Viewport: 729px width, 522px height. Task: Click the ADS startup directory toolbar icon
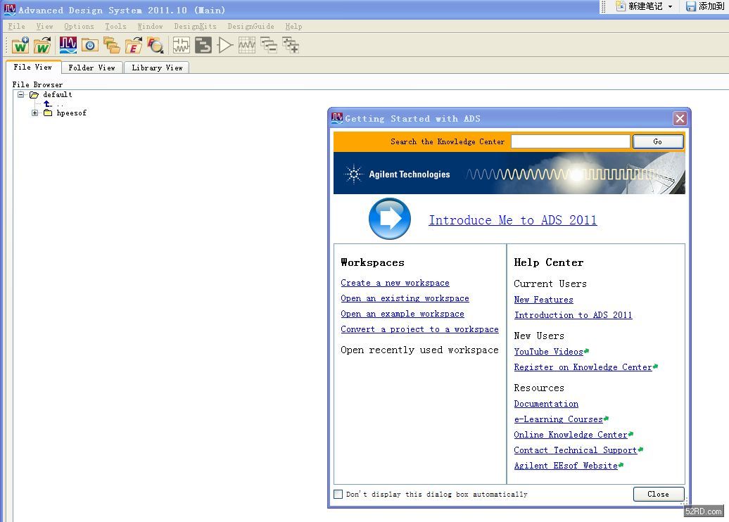click(68, 45)
